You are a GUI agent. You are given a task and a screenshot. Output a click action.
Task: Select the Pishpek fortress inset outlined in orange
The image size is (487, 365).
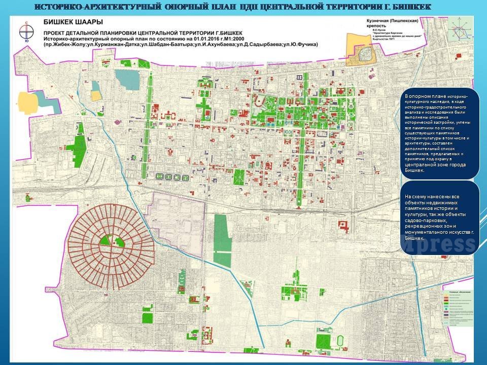(362, 50)
